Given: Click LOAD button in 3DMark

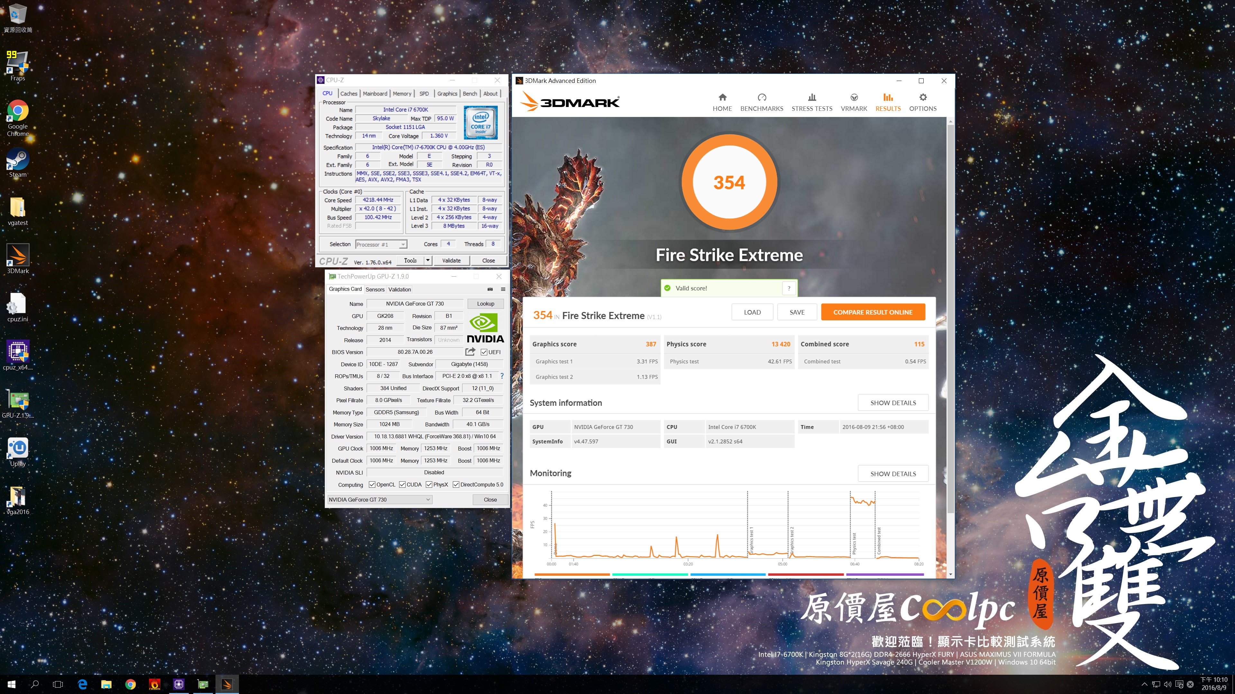Looking at the screenshot, I should pos(752,312).
